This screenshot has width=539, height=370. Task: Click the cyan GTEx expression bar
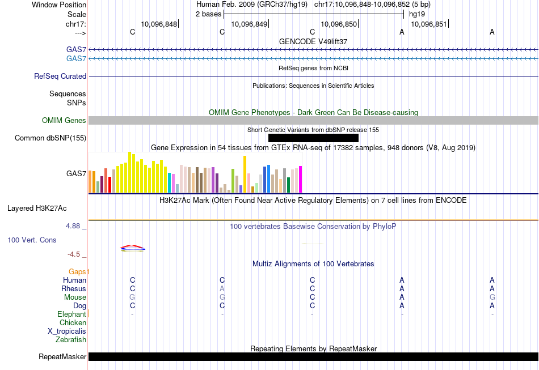(x=170, y=183)
